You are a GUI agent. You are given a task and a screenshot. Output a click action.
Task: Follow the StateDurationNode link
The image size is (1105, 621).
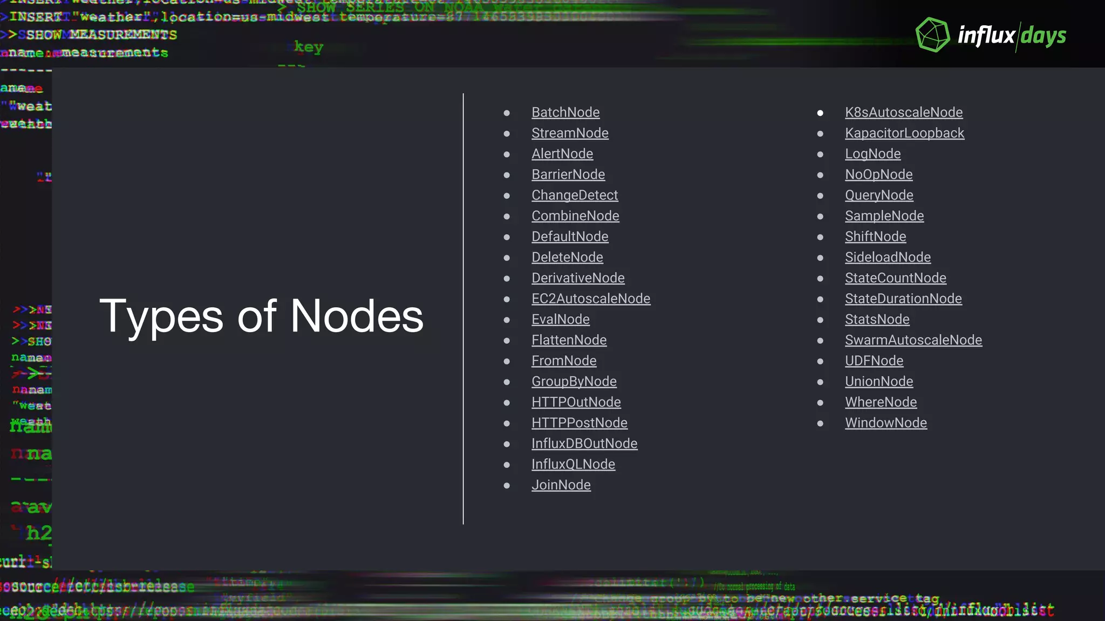903,299
